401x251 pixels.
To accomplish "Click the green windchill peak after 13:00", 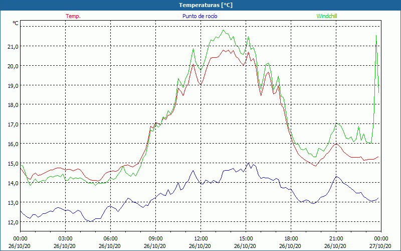I will [223, 30].
